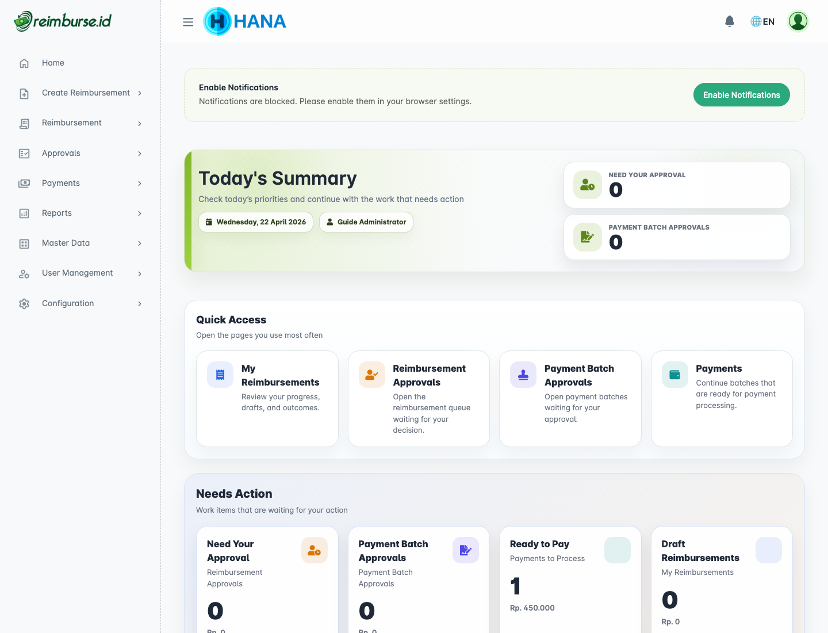Click the Need Your Approval summary icon
The height and width of the screenshot is (633, 828).
(587, 185)
